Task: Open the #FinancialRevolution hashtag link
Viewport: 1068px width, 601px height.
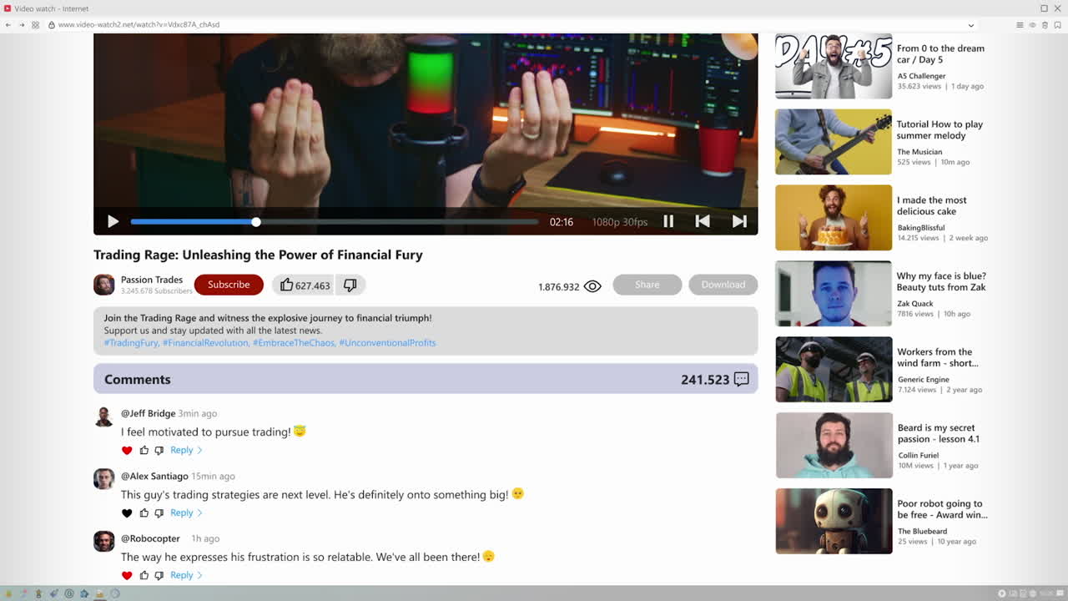Action: [x=205, y=343]
